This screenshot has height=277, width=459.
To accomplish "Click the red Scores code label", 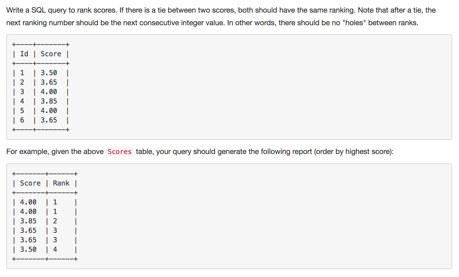I will 119,152.
